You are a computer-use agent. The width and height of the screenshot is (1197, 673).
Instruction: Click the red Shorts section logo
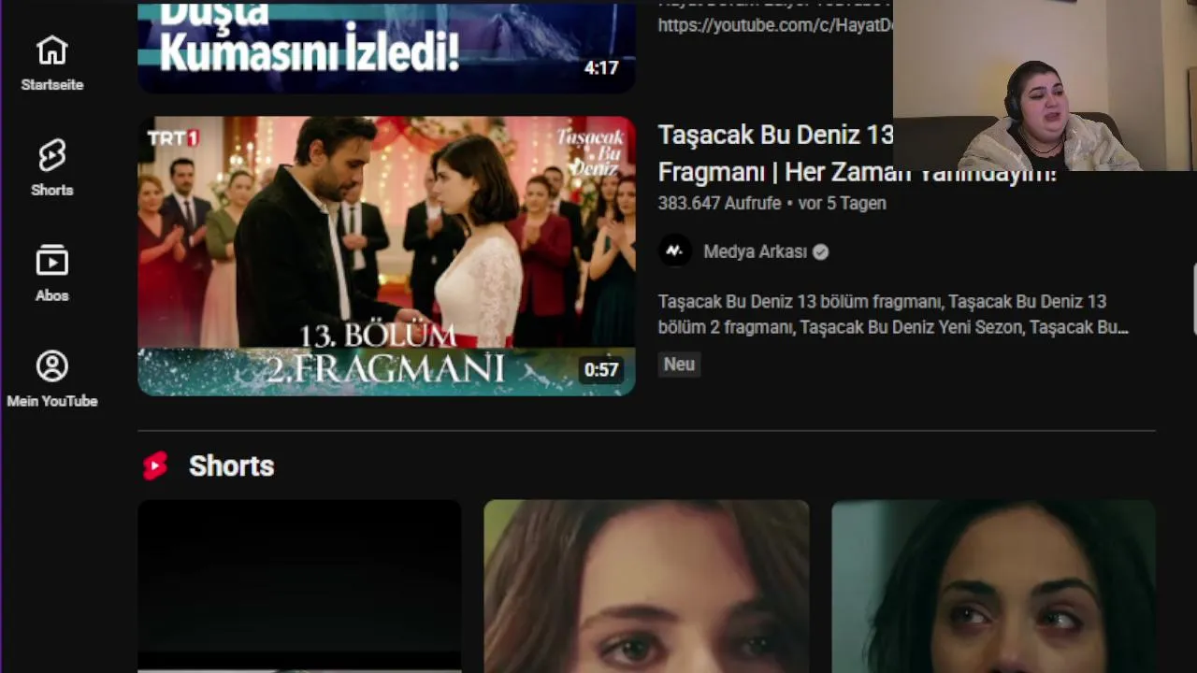tap(155, 465)
